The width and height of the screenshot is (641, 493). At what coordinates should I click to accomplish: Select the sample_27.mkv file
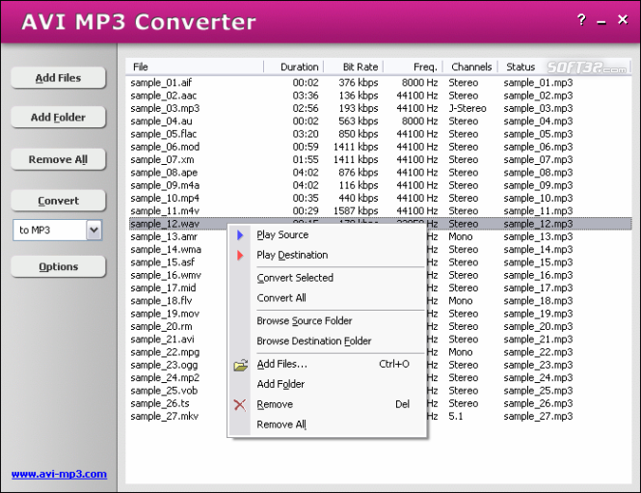pos(164,416)
